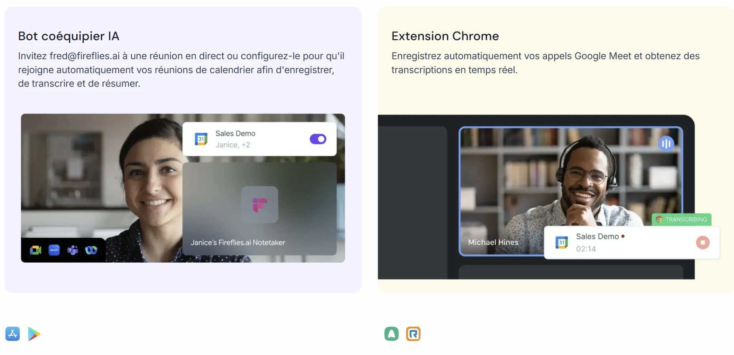Screen dimensions: 734x355
Task: Select the Zoom icon
Action: click(x=54, y=250)
